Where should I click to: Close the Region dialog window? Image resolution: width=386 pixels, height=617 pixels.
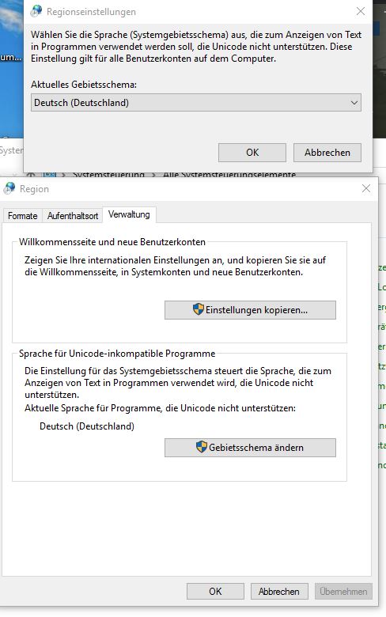pos(366,188)
